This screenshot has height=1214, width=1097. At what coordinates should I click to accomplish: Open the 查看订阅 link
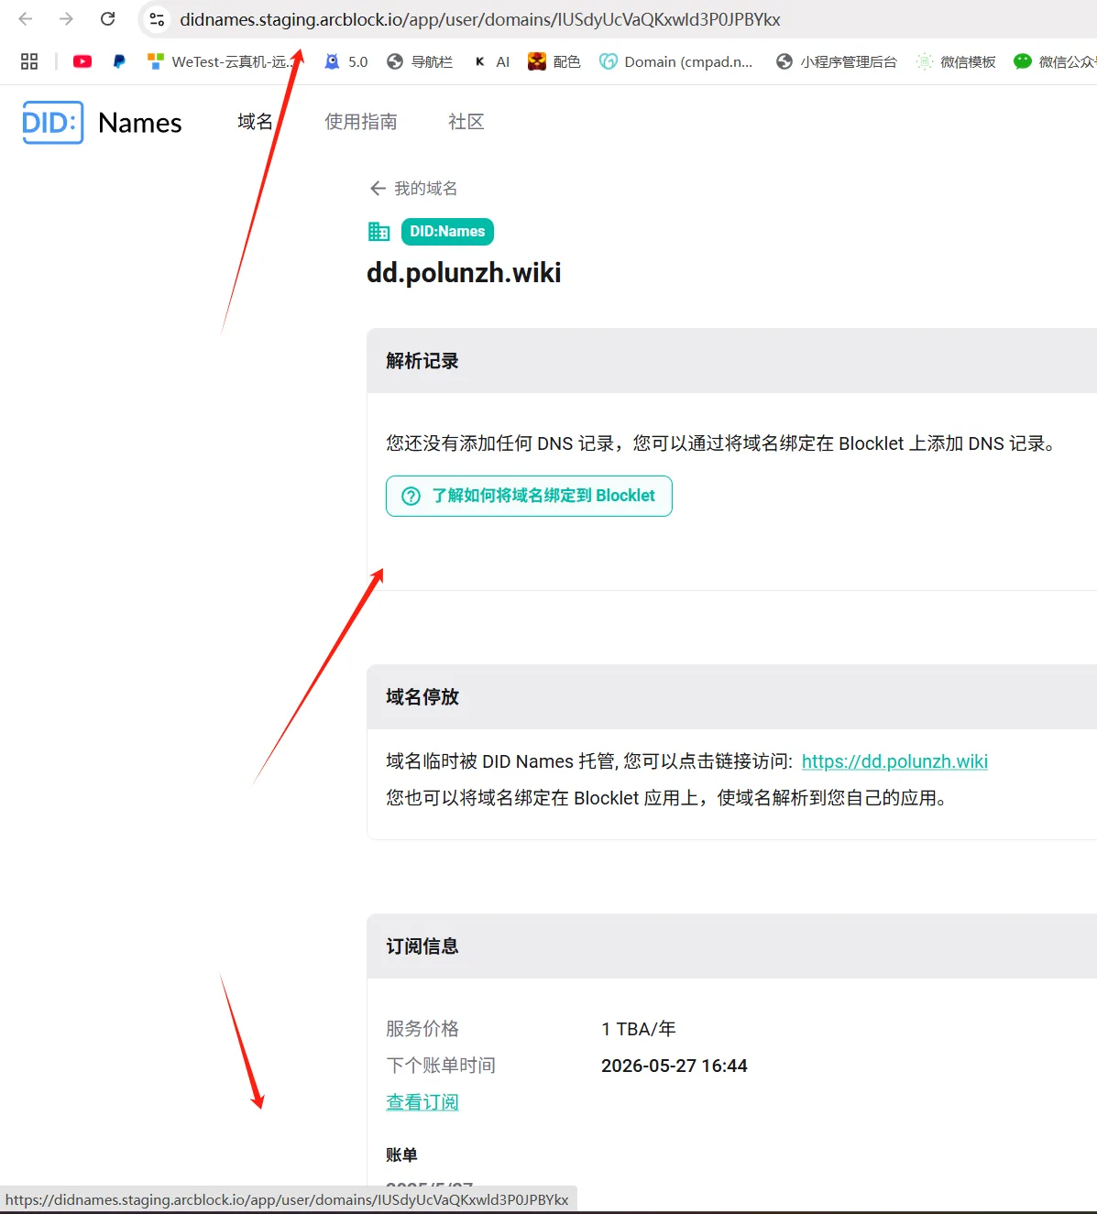click(x=422, y=1102)
